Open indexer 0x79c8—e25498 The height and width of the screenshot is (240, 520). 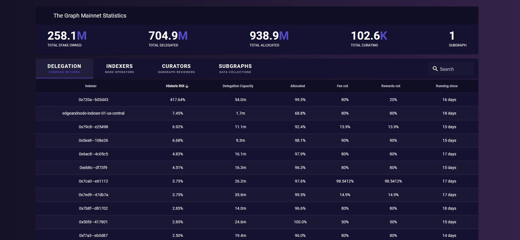[93, 127]
